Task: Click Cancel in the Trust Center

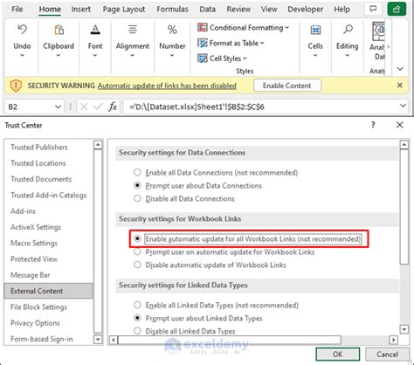Action: [387, 355]
